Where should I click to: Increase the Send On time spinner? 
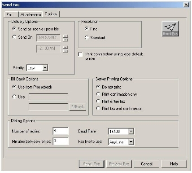click(65, 47)
